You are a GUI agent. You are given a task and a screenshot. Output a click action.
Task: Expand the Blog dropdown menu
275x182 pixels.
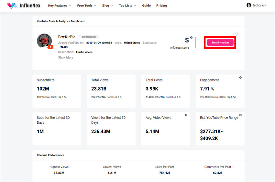pos(107,5)
